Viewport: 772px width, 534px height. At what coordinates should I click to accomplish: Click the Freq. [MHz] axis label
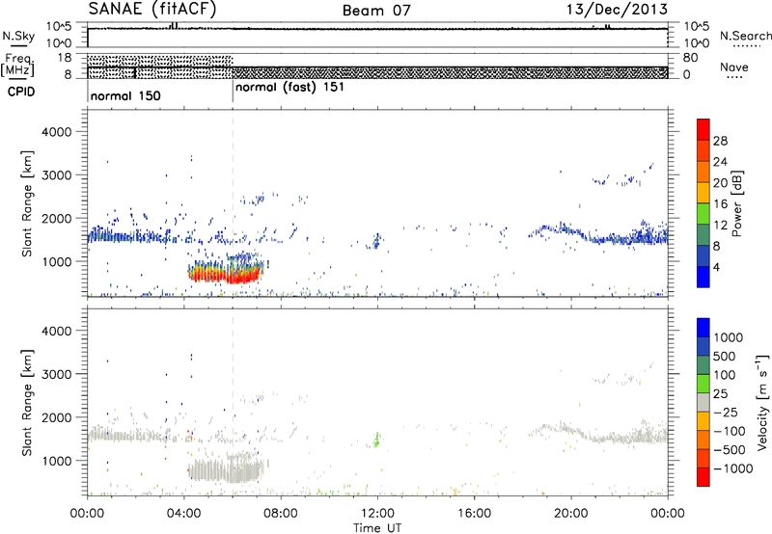point(18,65)
